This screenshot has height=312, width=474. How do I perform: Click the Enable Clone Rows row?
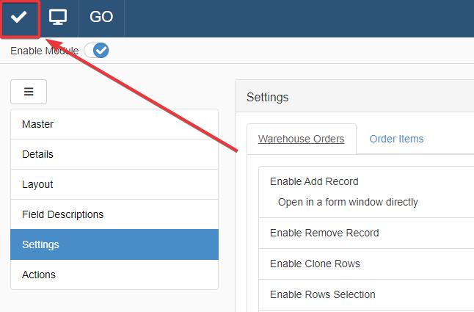coord(315,264)
